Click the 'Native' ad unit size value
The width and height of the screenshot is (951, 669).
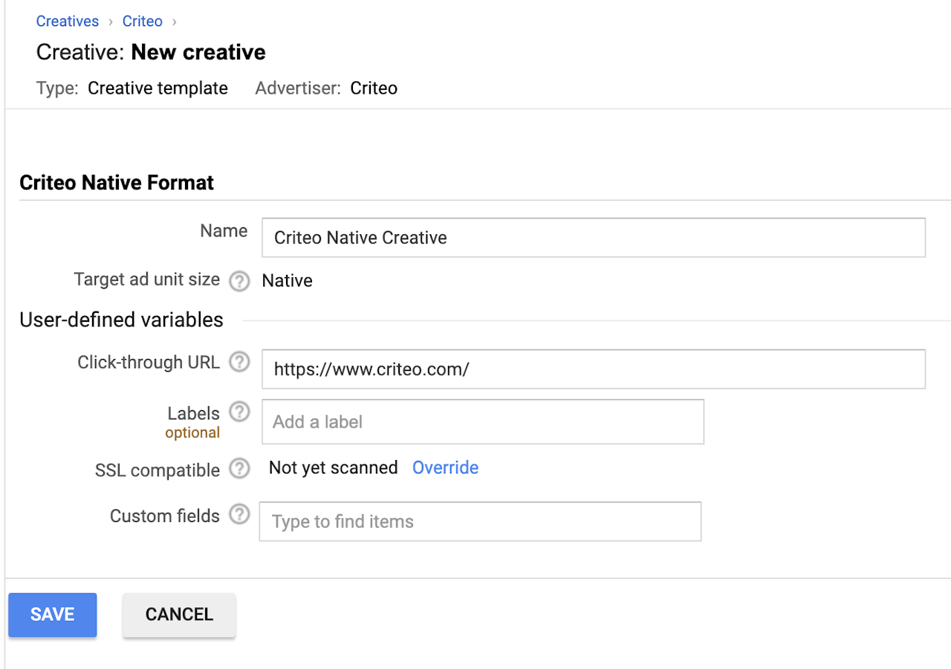pyautogui.click(x=288, y=281)
